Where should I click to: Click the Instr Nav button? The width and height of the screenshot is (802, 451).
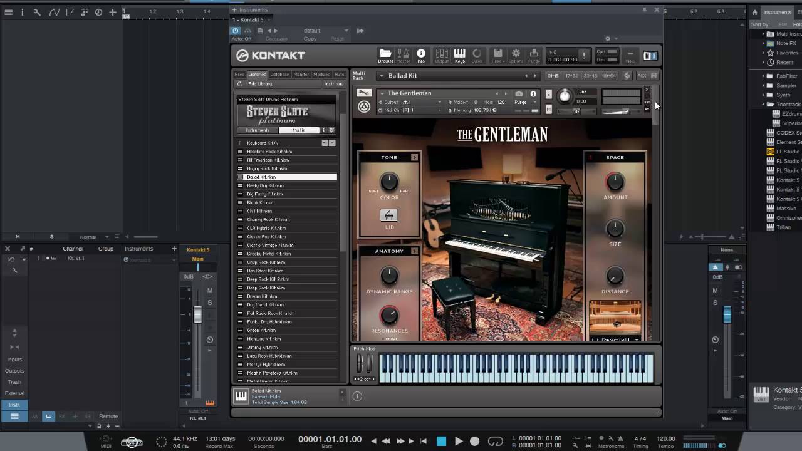coord(334,84)
